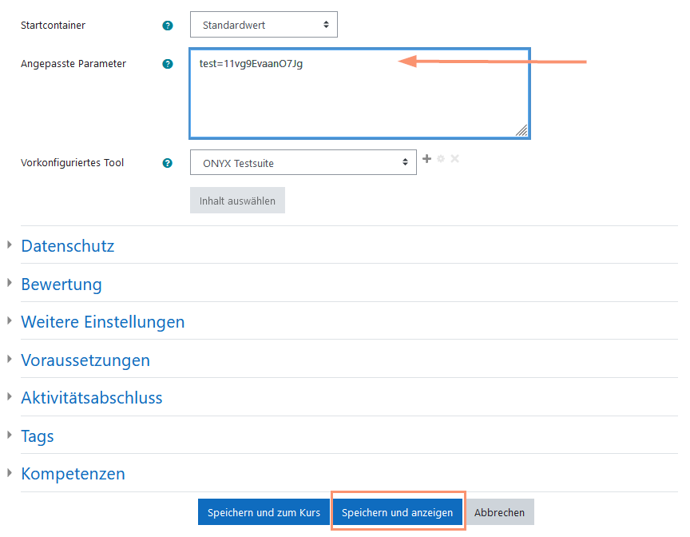Open help for Angepasste Parameter
The width and height of the screenshot is (690, 537).
167,63
